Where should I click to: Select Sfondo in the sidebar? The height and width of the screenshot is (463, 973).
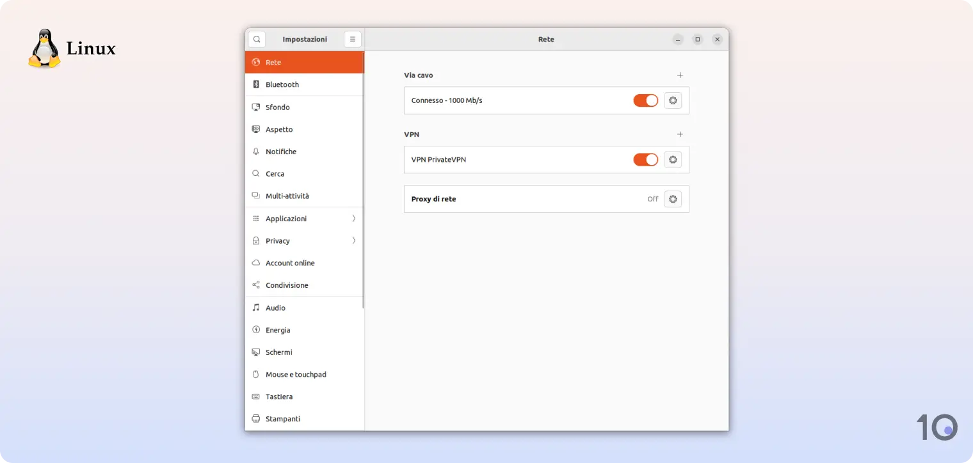pyautogui.click(x=304, y=107)
